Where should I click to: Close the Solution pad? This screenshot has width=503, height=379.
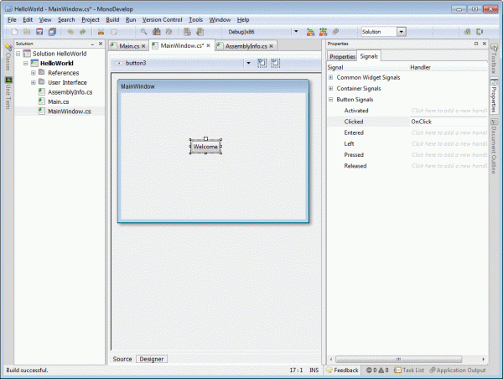101,44
